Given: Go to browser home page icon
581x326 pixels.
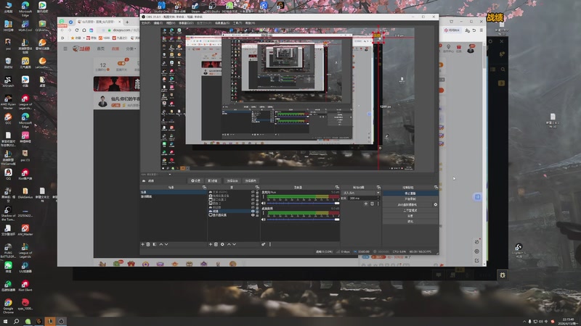Looking at the screenshot, I should [x=84, y=30].
